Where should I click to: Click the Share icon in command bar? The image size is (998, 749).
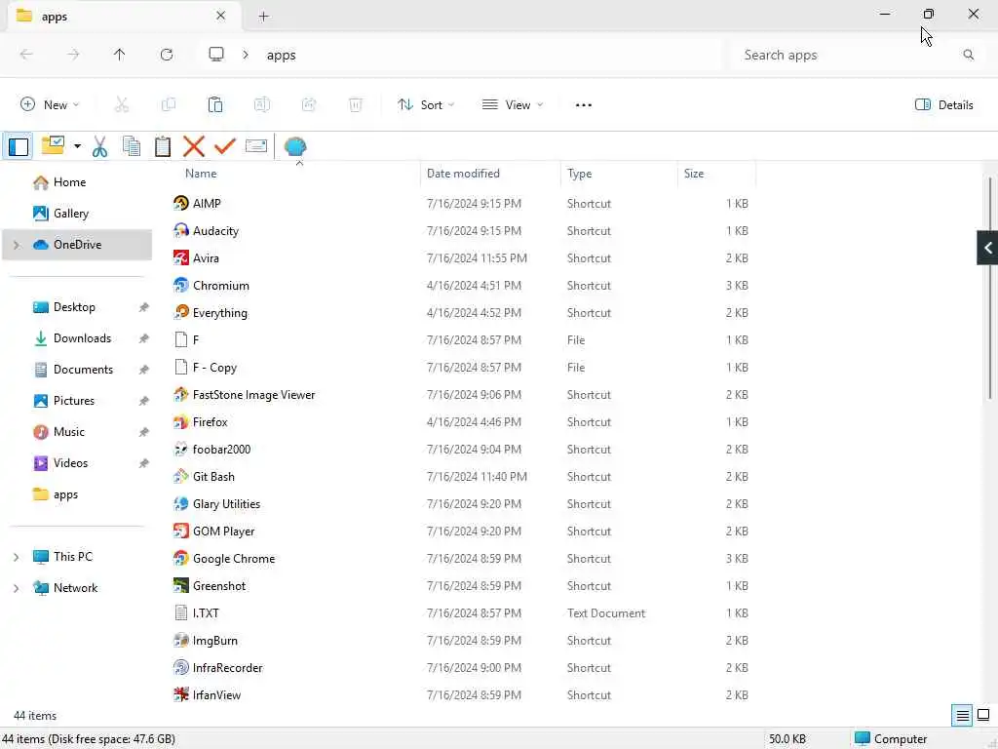point(309,105)
